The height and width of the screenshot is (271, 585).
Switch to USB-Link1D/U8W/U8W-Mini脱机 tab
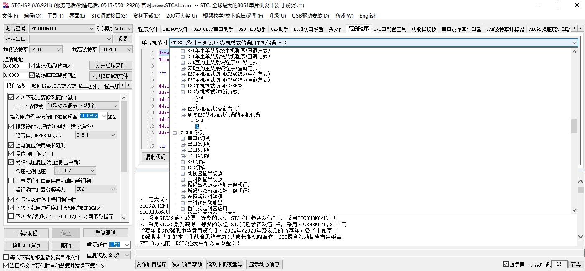[x=66, y=86]
